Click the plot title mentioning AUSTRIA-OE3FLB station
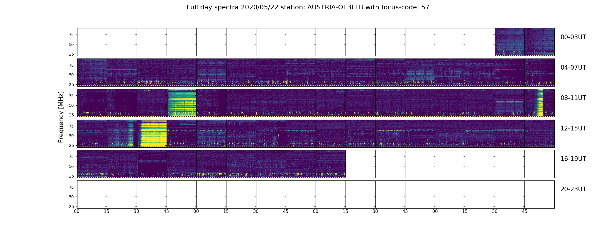616x234 pixels. [x=308, y=7]
